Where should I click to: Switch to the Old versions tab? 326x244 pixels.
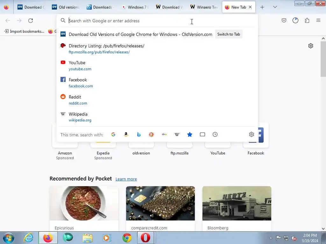click(66, 7)
